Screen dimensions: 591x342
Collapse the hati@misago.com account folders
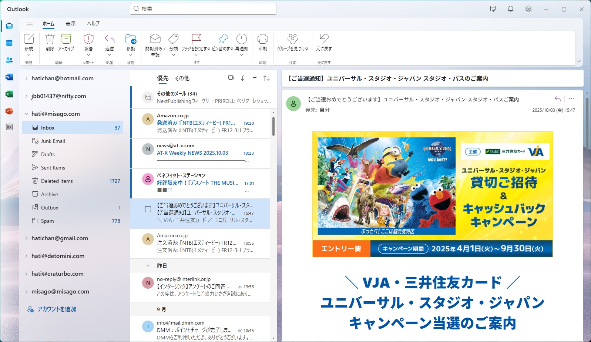tap(26, 114)
